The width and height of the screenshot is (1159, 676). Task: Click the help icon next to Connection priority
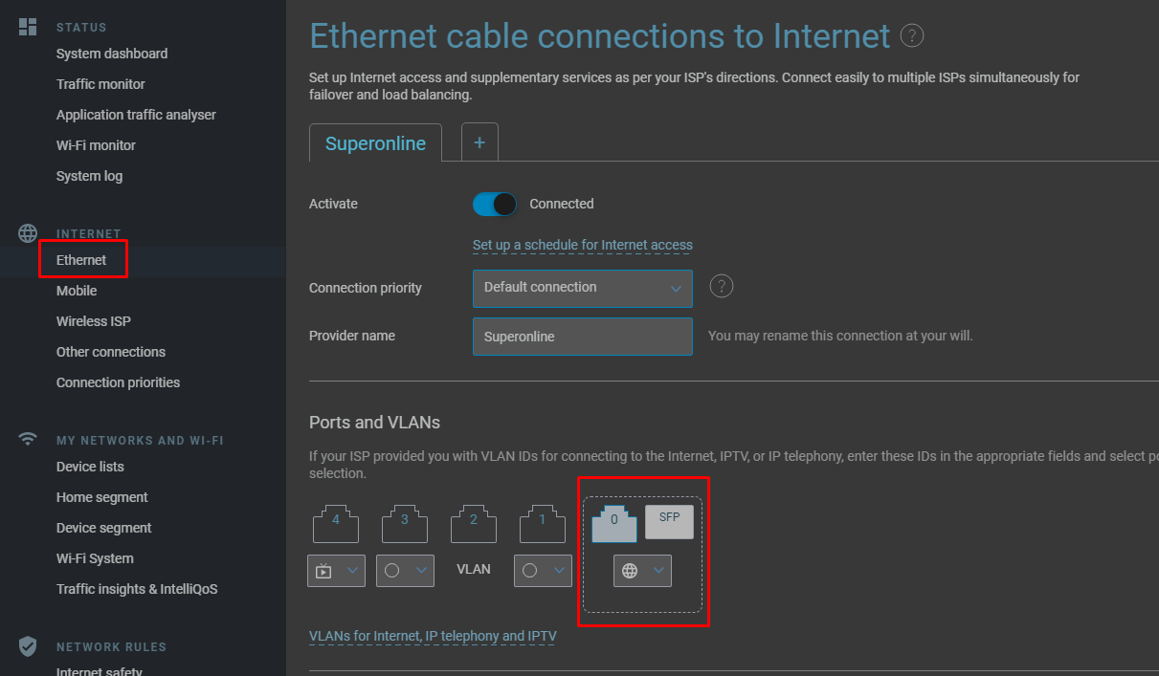tap(722, 286)
